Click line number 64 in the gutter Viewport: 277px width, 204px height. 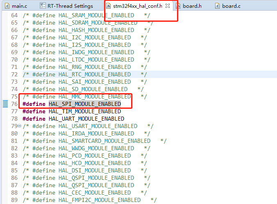coord(14,15)
